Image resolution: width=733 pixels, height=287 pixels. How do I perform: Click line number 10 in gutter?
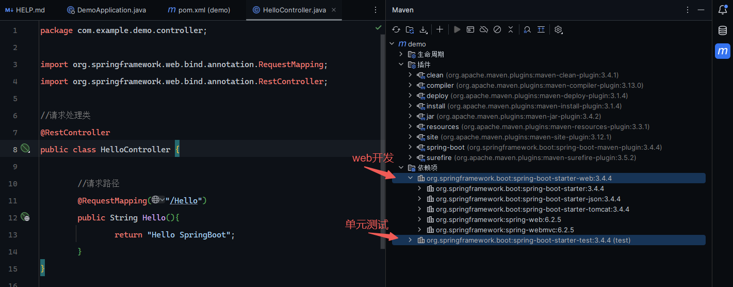coord(12,184)
